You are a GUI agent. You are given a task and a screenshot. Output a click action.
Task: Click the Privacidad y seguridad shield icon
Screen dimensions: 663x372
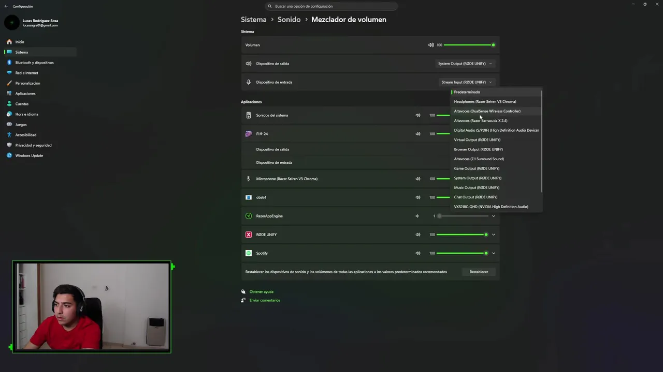[9, 145]
